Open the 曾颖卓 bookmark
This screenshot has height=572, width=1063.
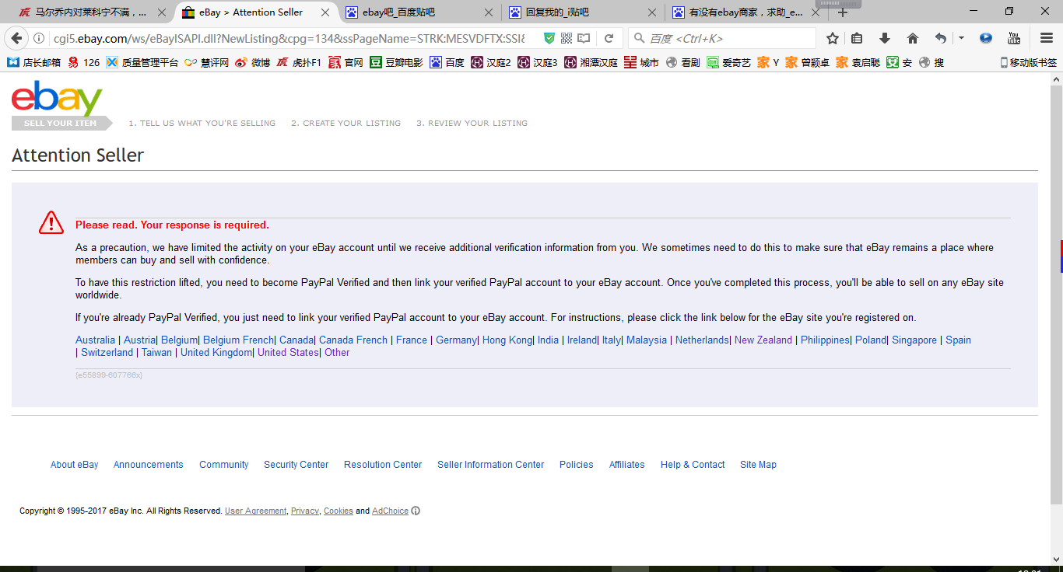click(808, 62)
